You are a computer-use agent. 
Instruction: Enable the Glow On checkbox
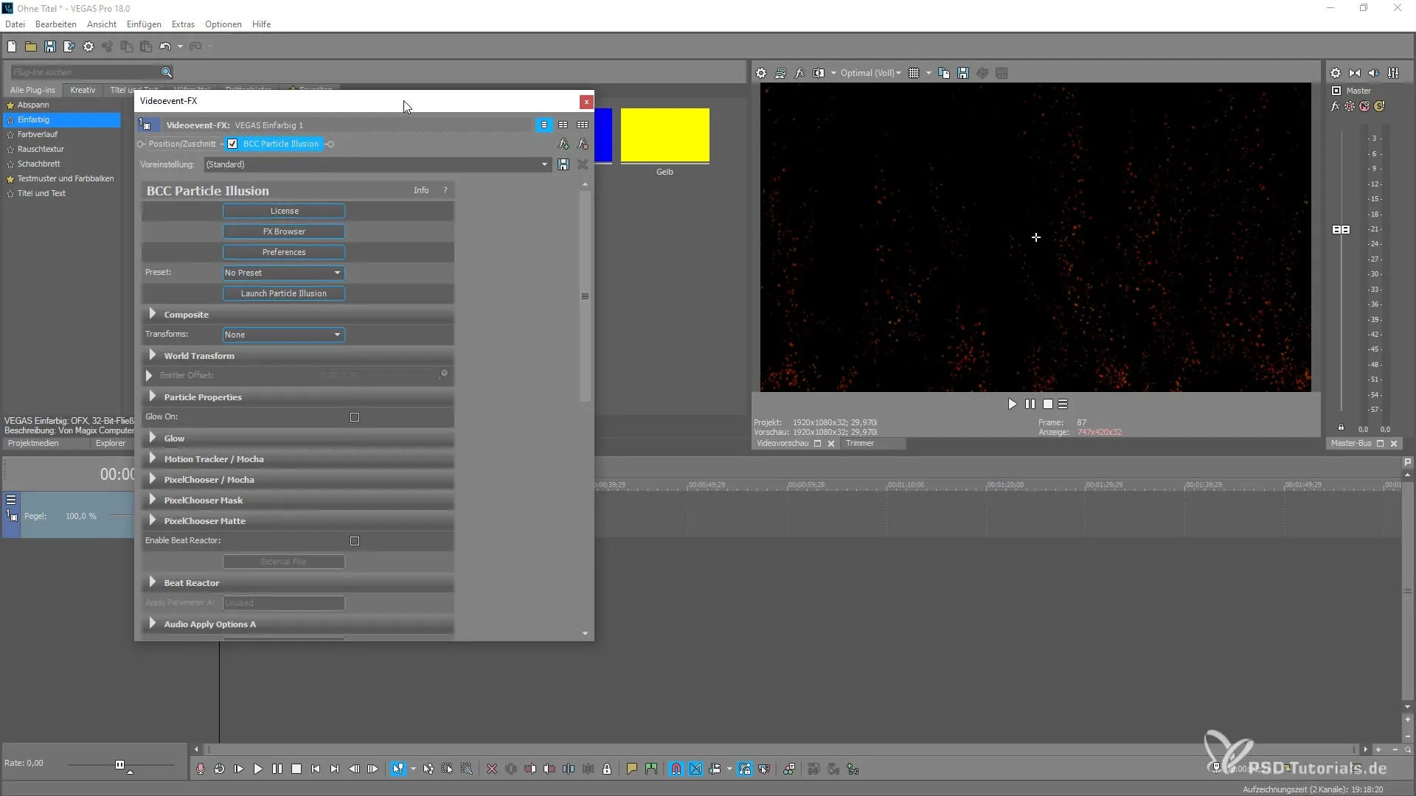coord(355,417)
